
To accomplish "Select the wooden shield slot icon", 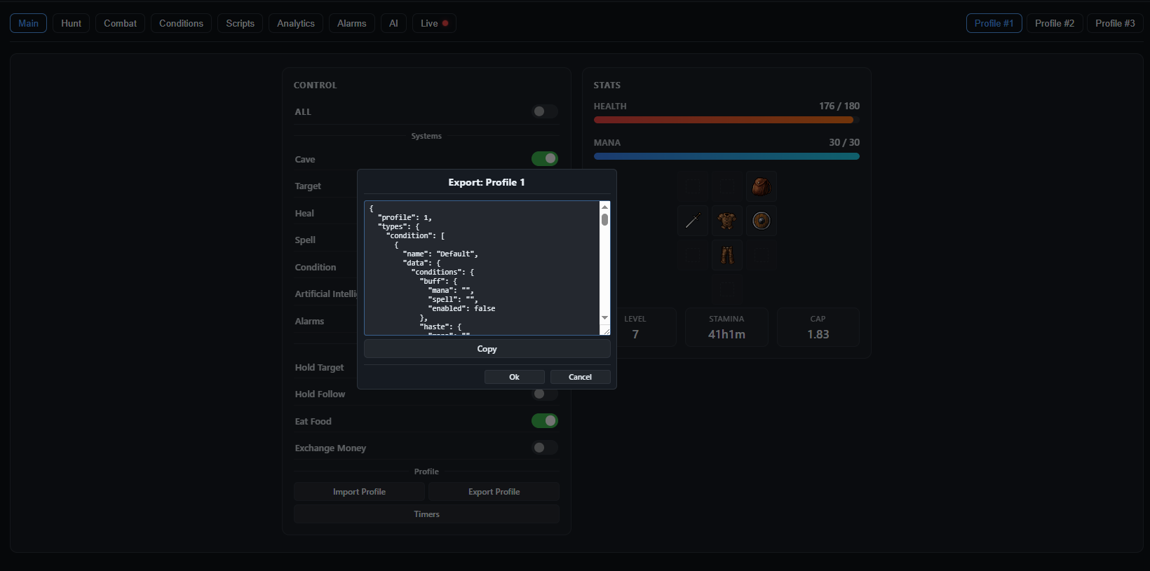I will [762, 221].
